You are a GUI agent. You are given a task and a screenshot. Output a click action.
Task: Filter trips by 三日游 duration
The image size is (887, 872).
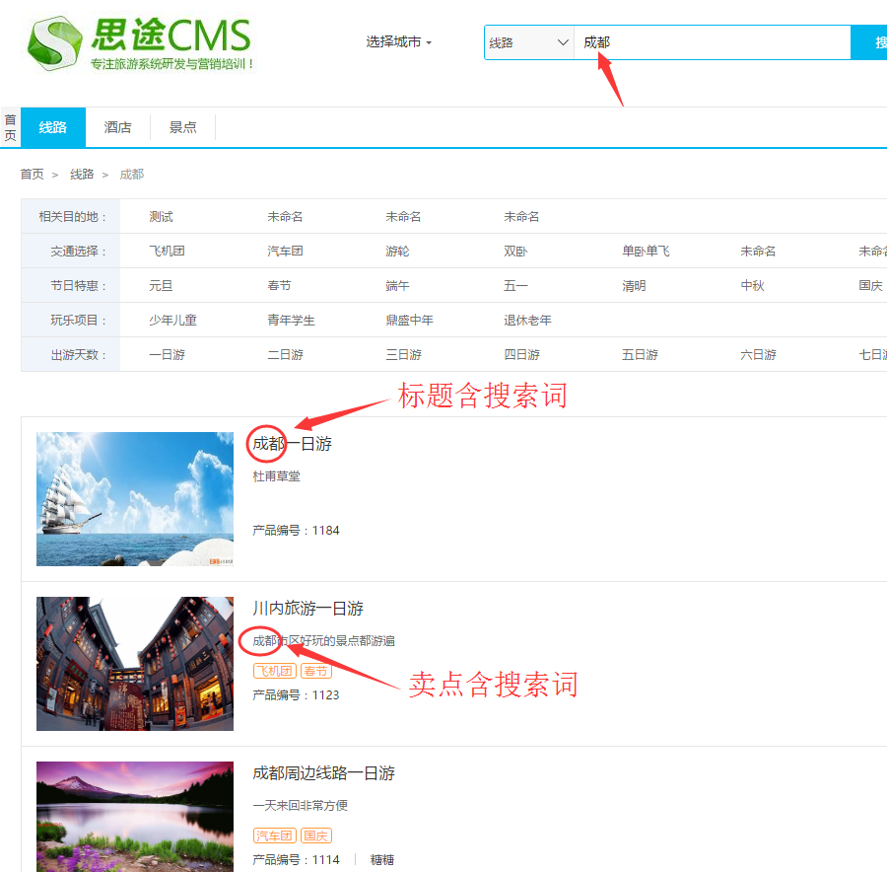(x=403, y=355)
